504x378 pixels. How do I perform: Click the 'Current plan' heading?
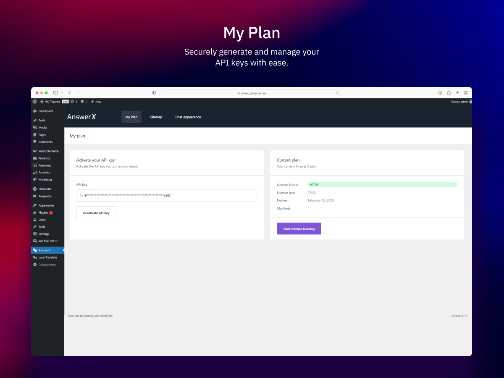(288, 160)
